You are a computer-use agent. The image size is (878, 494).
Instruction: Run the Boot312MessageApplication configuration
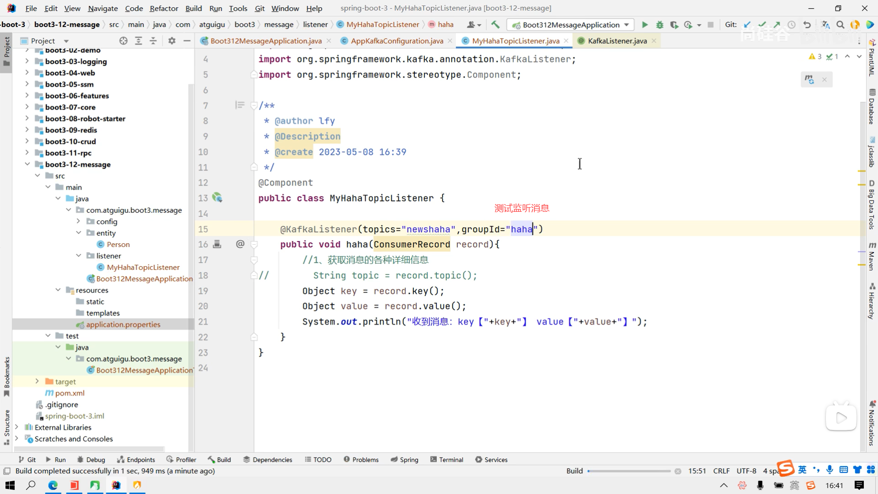(x=645, y=25)
